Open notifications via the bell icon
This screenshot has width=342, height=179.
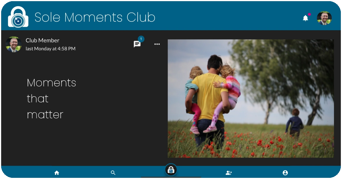tap(306, 18)
